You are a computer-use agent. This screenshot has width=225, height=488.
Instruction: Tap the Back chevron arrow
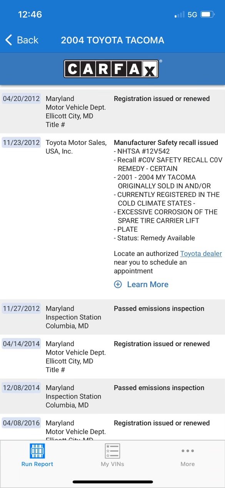click(8, 40)
